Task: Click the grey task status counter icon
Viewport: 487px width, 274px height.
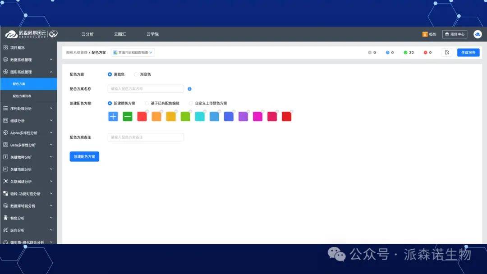Action: tap(370, 52)
